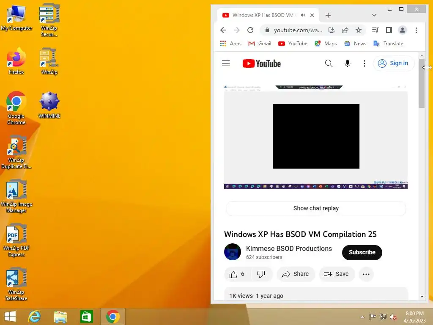
Task: Dislike the video with thumbs down
Action: [x=261, y=274]
